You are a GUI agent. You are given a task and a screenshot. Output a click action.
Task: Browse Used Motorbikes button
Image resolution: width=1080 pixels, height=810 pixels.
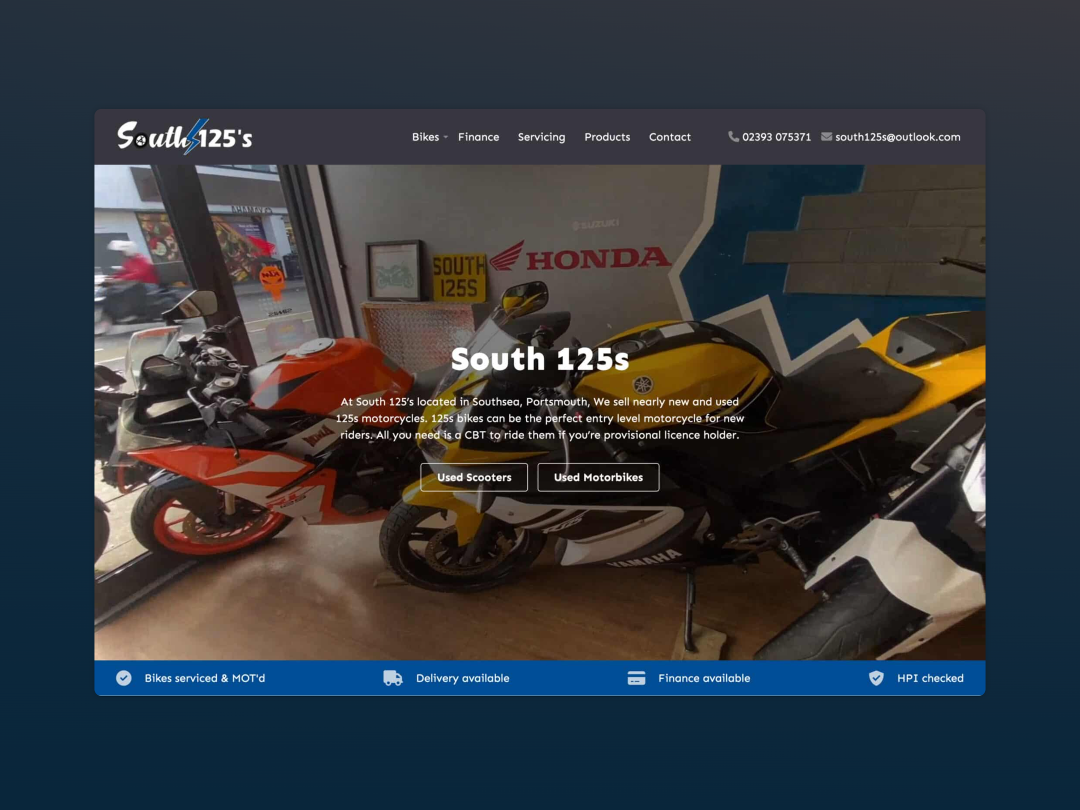pyautogui.click(x=598, y=477)
